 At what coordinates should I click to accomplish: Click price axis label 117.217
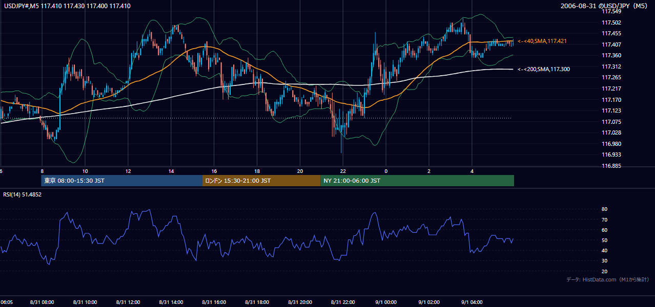coord(610,89)
